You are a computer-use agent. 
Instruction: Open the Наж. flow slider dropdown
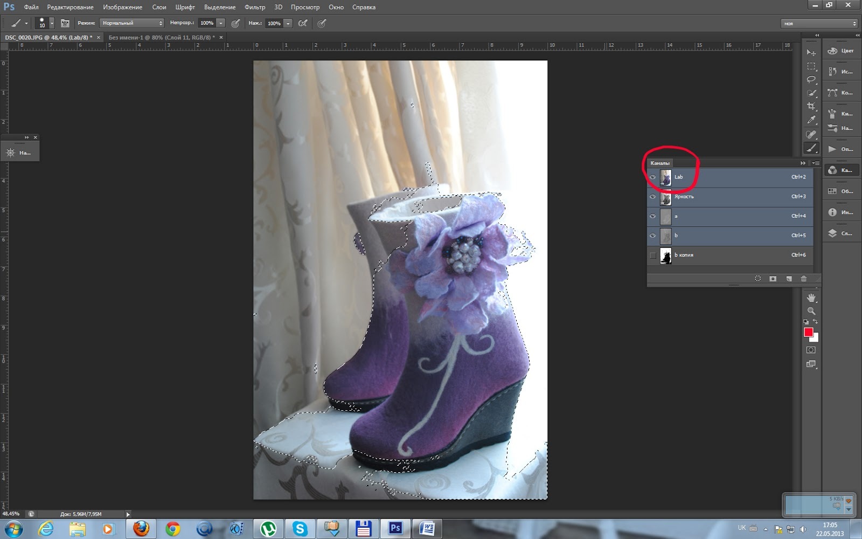(288, 23)
